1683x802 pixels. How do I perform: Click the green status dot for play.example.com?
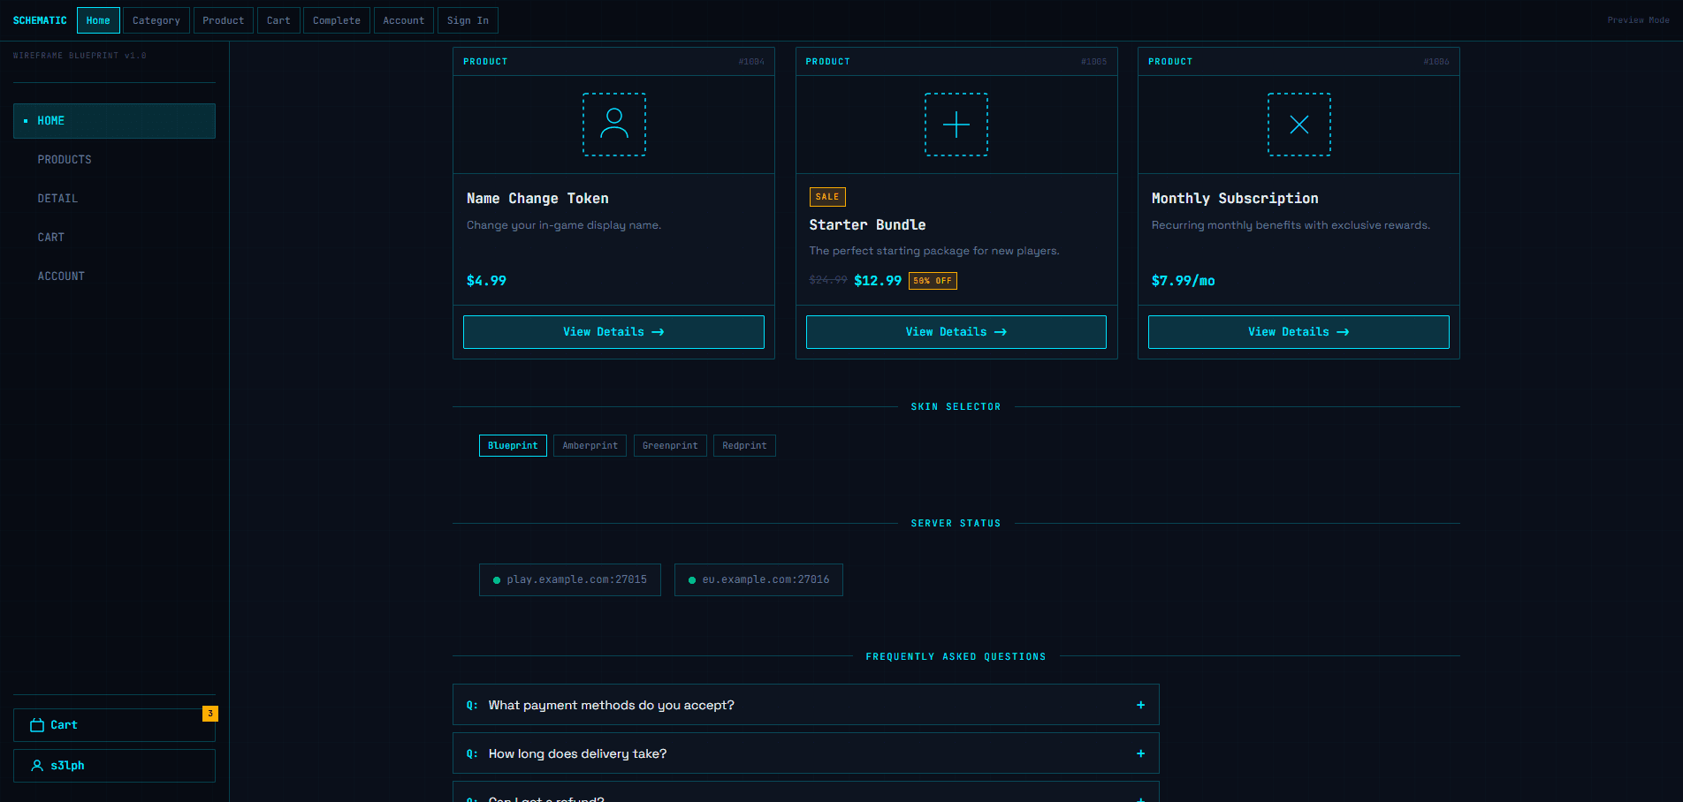pyautogui.click(x=497, y=580)
